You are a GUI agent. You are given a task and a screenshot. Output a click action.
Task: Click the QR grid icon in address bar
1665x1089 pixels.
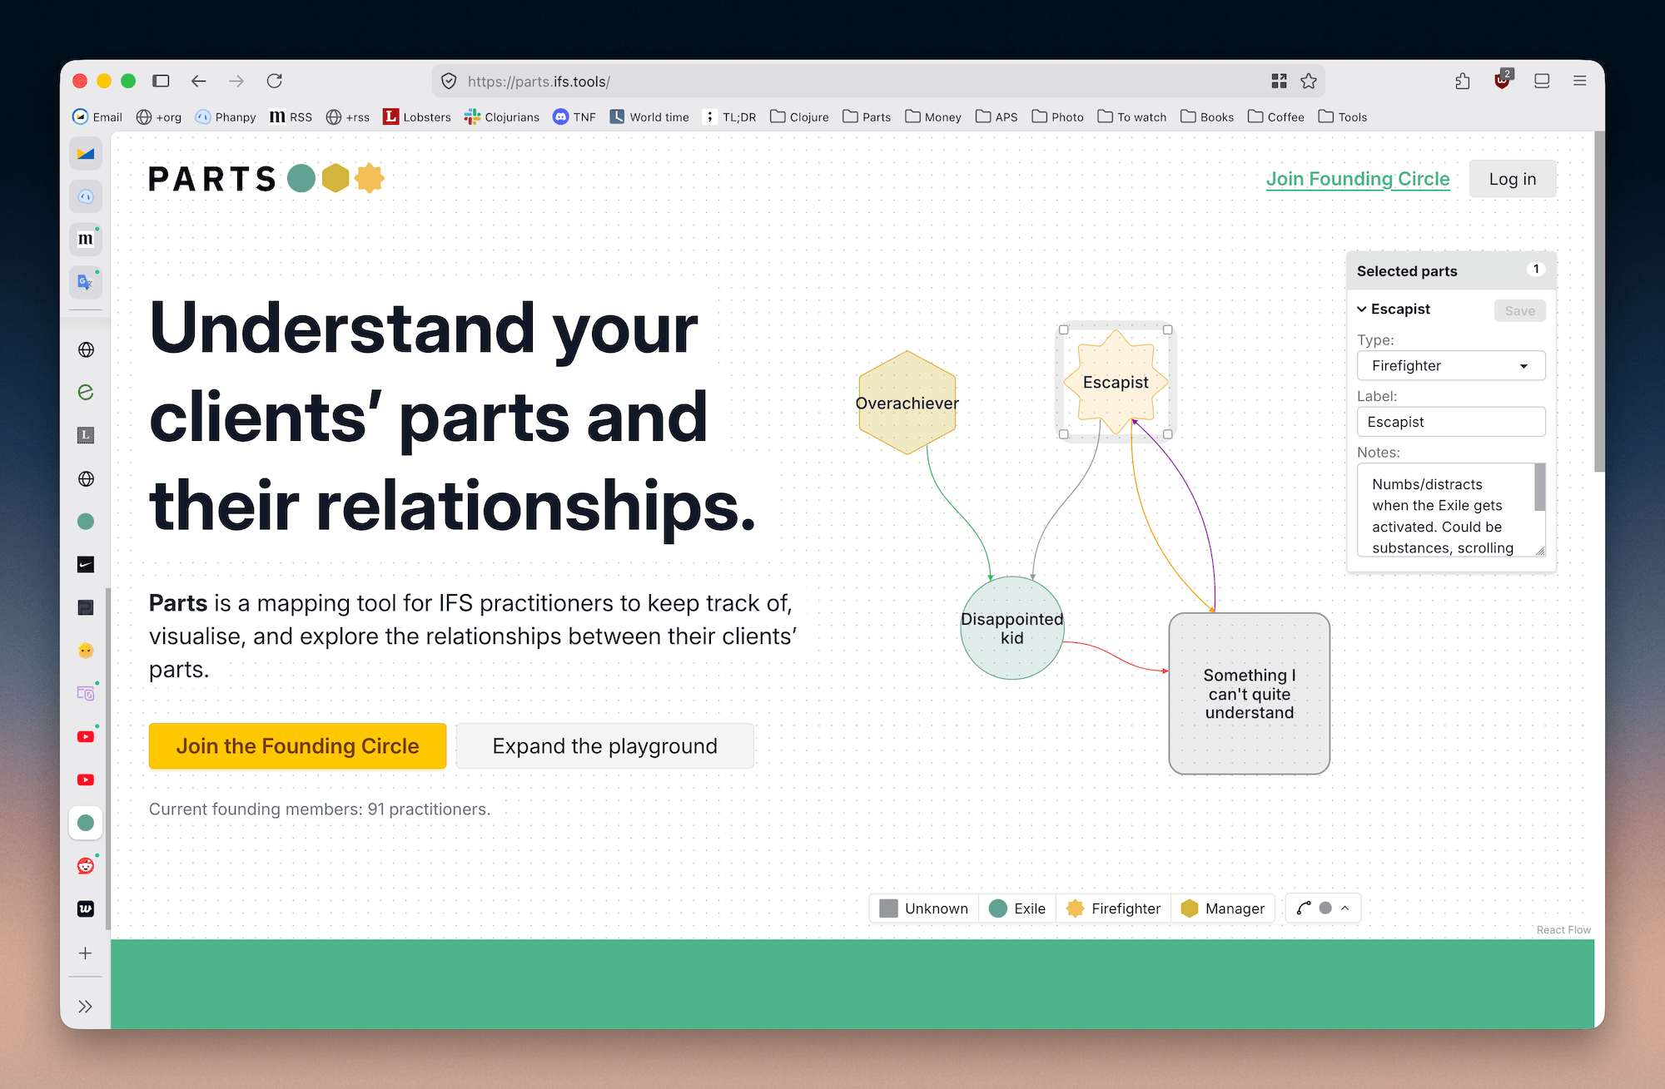coord(1280,81)
